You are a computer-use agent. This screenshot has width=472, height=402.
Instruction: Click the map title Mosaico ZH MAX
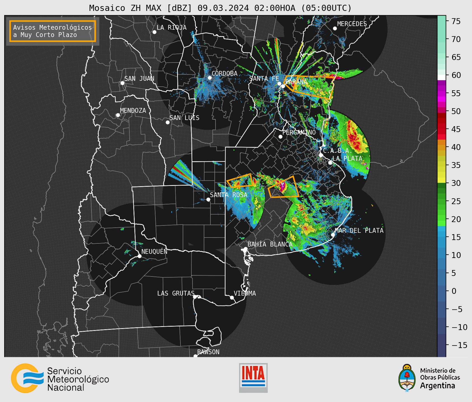click(x=220, y=8)
